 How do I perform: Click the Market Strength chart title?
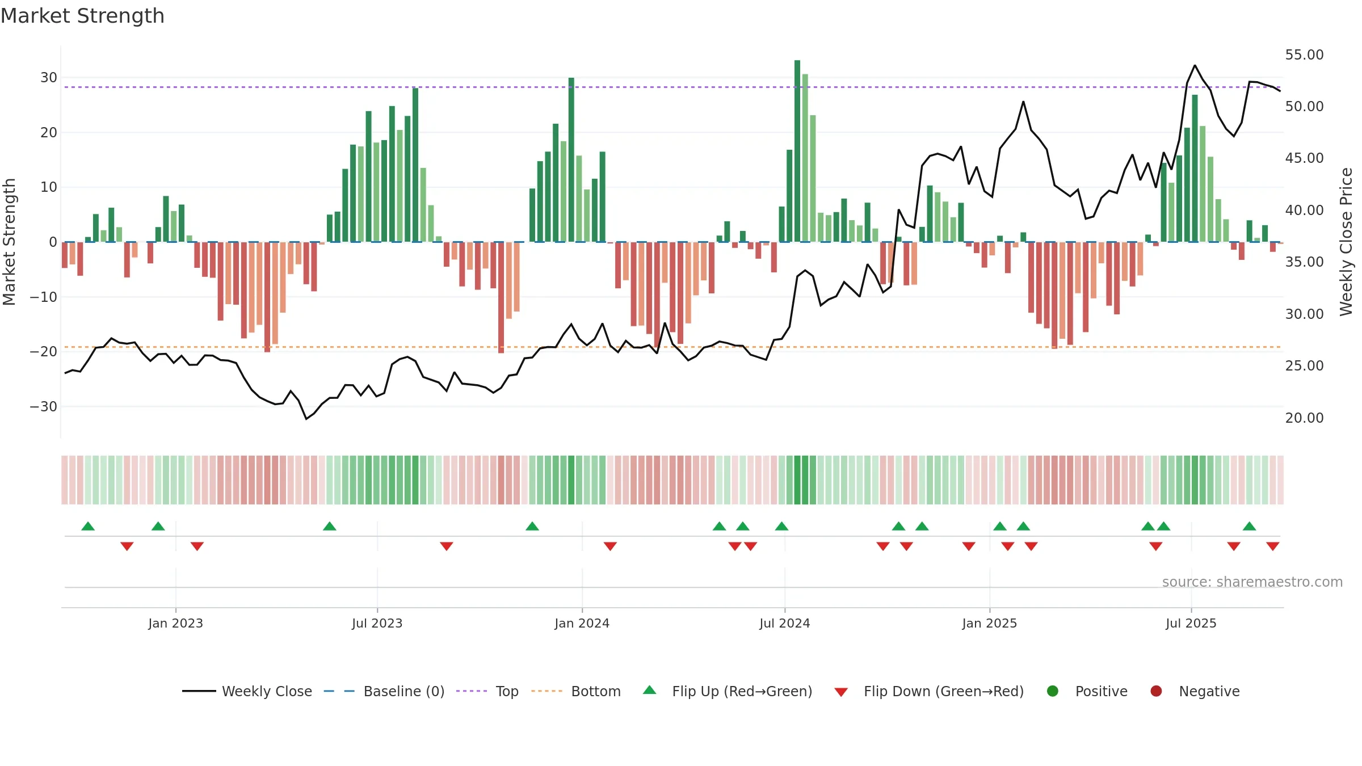tap(82, 16)
